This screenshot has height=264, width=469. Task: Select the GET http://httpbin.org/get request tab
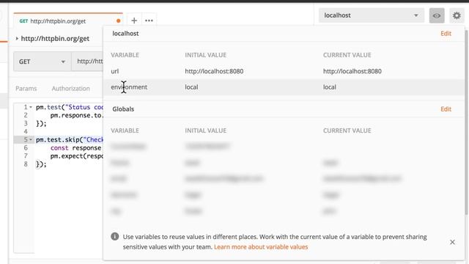[x=68, y=21]
